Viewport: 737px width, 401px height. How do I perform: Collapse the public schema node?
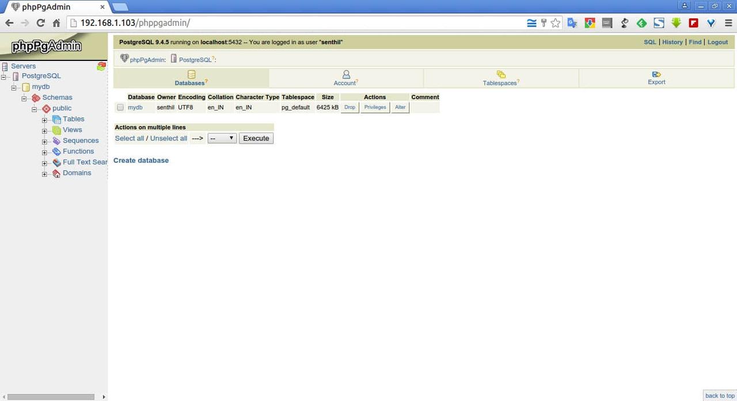35,109
